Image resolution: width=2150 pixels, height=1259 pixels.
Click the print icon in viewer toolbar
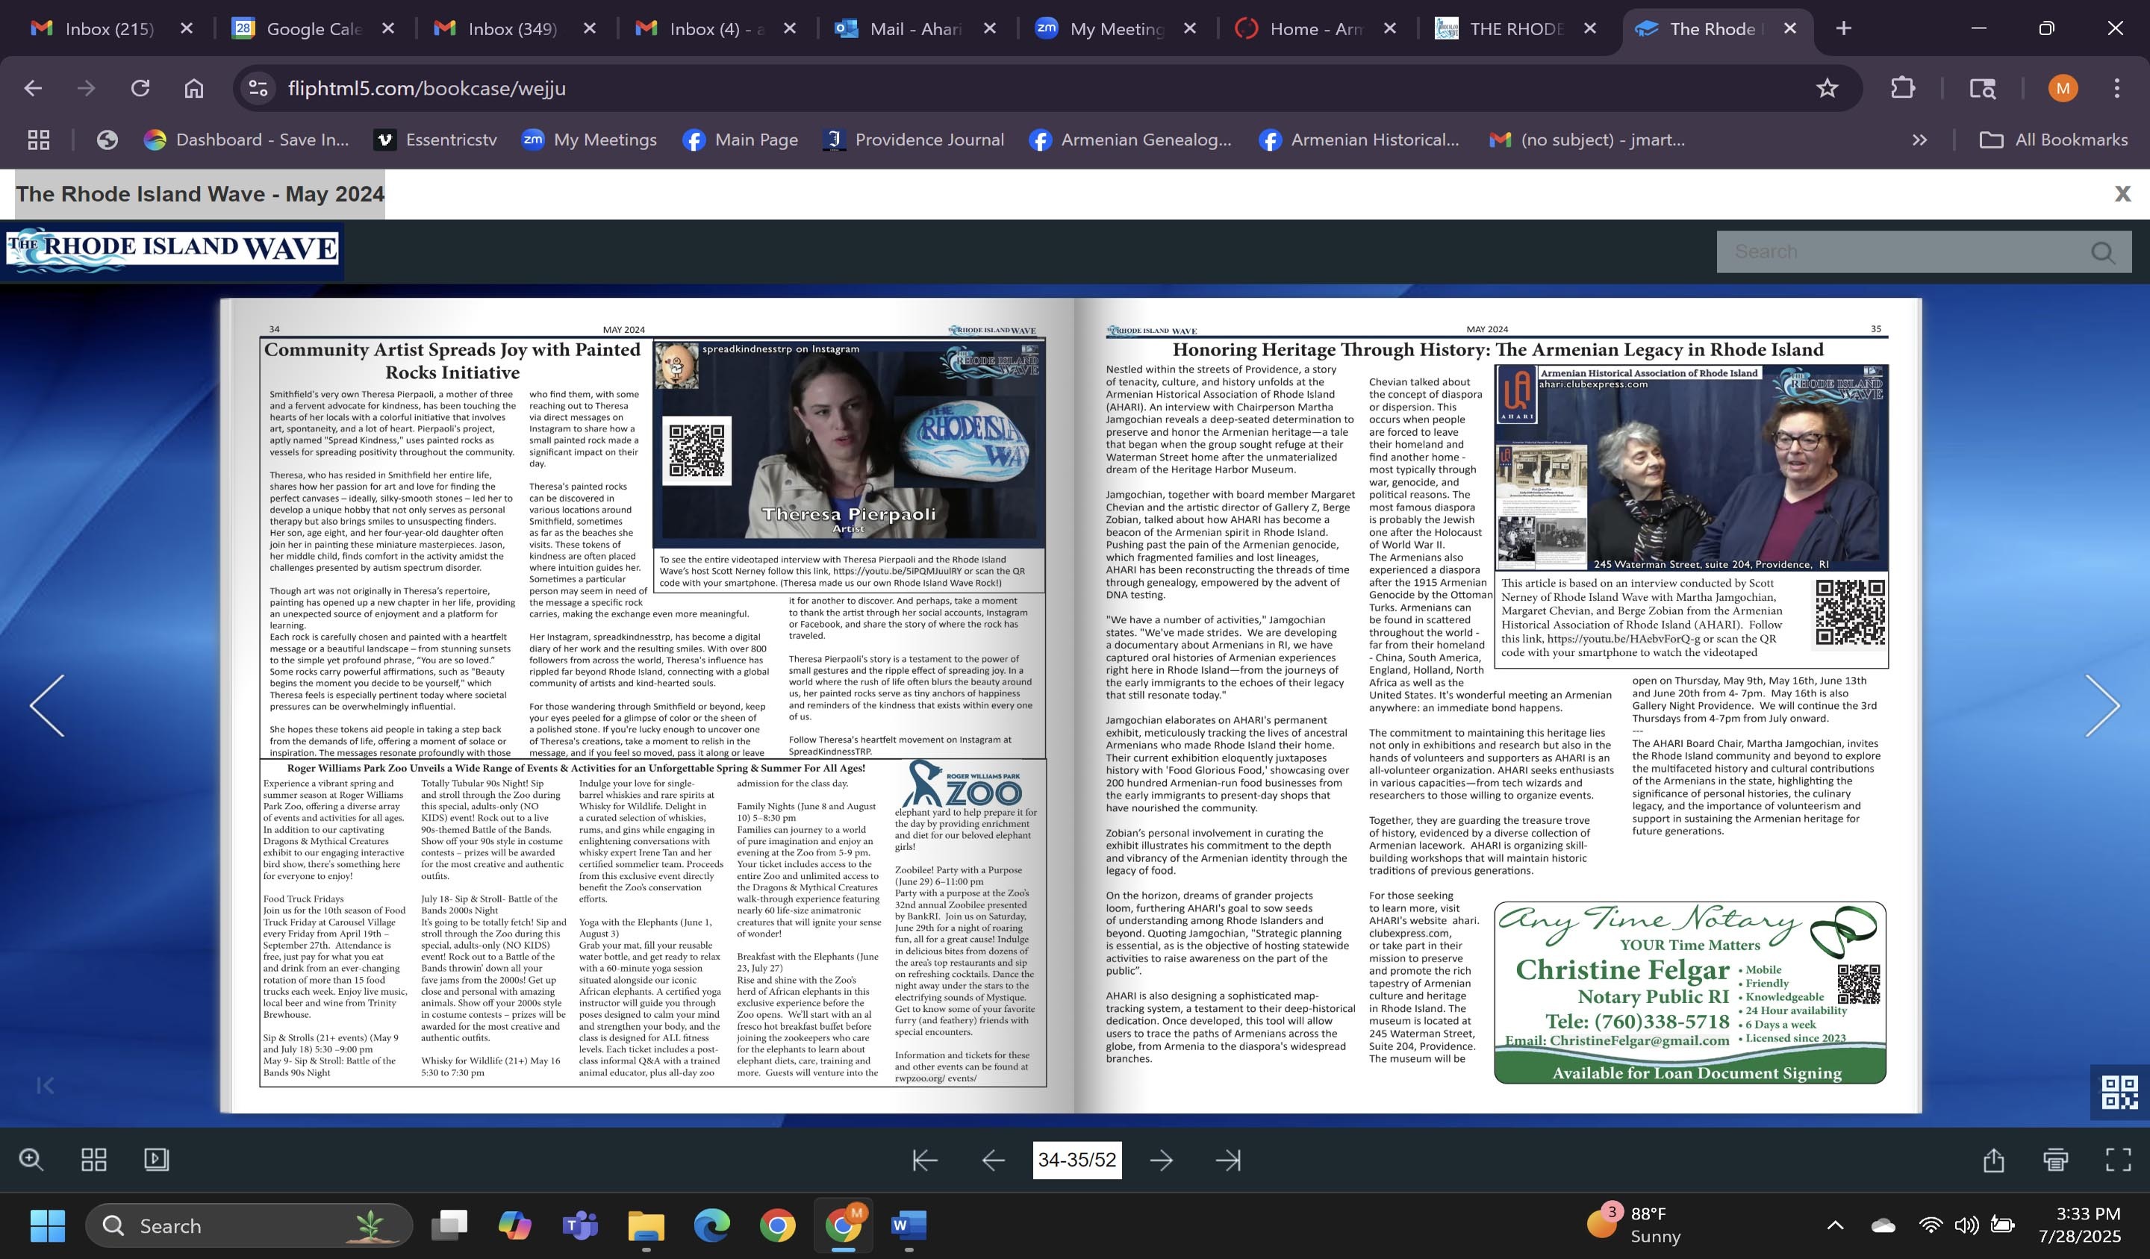pos(2056,1160)
